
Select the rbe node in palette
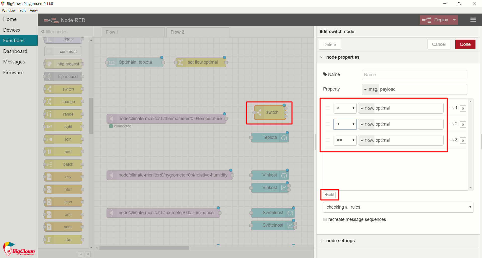pos(63,239)
